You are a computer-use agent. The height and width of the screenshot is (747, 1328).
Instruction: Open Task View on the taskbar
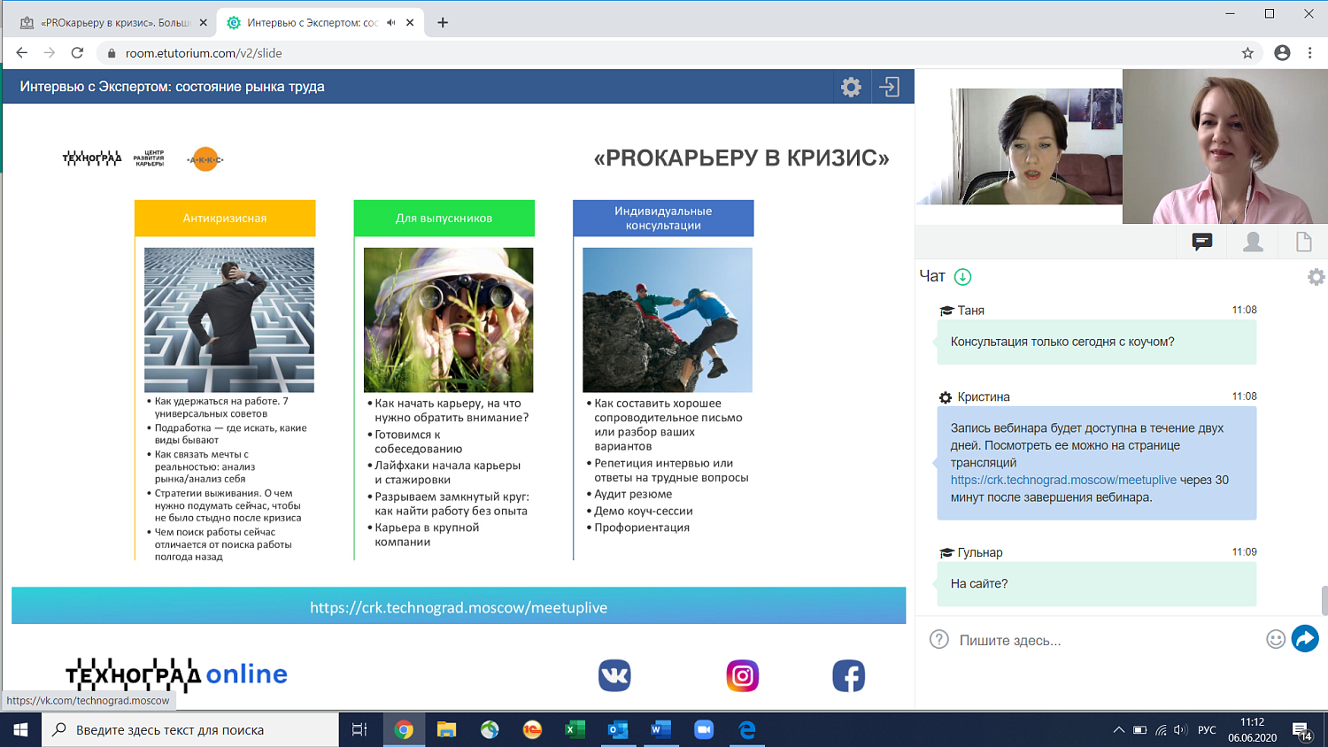tap(359, 729)
